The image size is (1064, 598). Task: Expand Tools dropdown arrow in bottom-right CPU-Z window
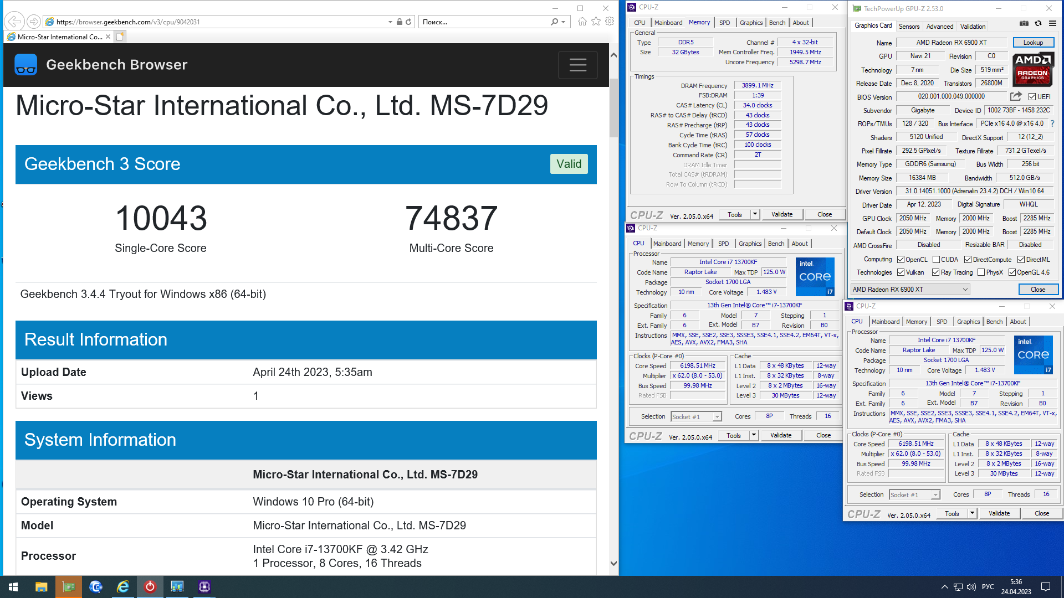point(972,513)
